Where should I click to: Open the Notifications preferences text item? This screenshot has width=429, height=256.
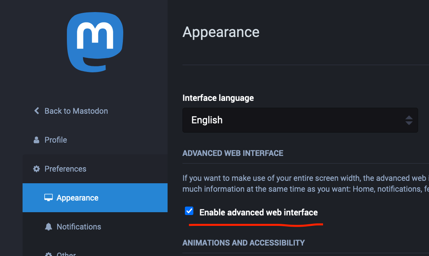click(79, 227)
